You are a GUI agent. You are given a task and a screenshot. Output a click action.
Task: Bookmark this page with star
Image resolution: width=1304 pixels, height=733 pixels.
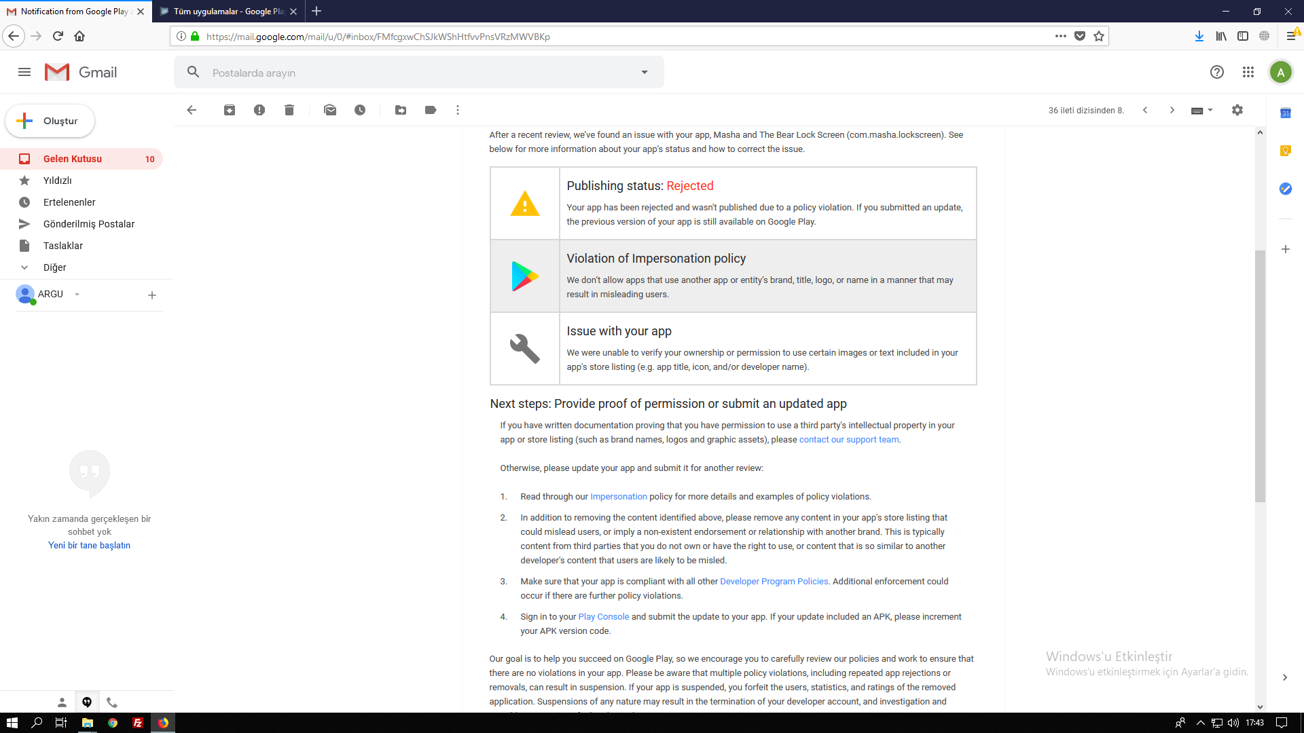pyautogui.click(x=1099, y=36)
